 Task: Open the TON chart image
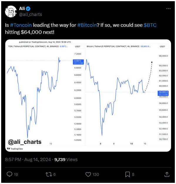click(x=45, y=95)
